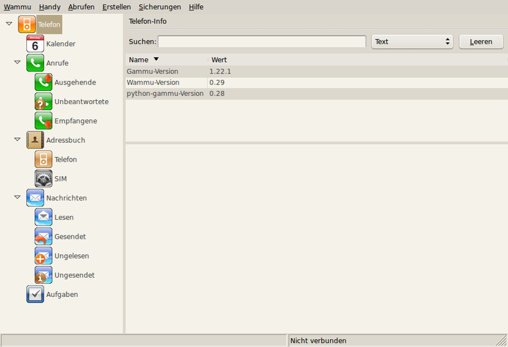The image size is (508, 347).
Task: Click the highlighted Telefon root label
Action: (x=49, y=24)
